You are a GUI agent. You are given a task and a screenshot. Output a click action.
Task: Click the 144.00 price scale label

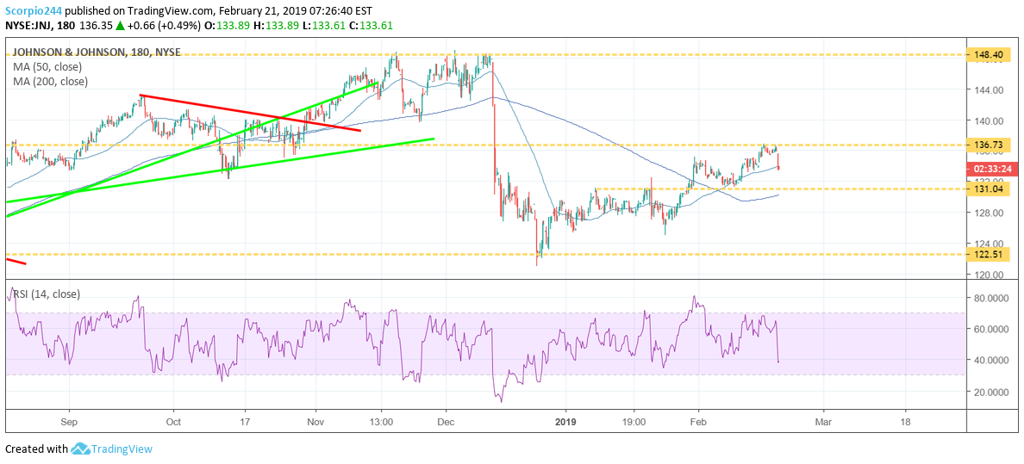[x=990, y=90]
